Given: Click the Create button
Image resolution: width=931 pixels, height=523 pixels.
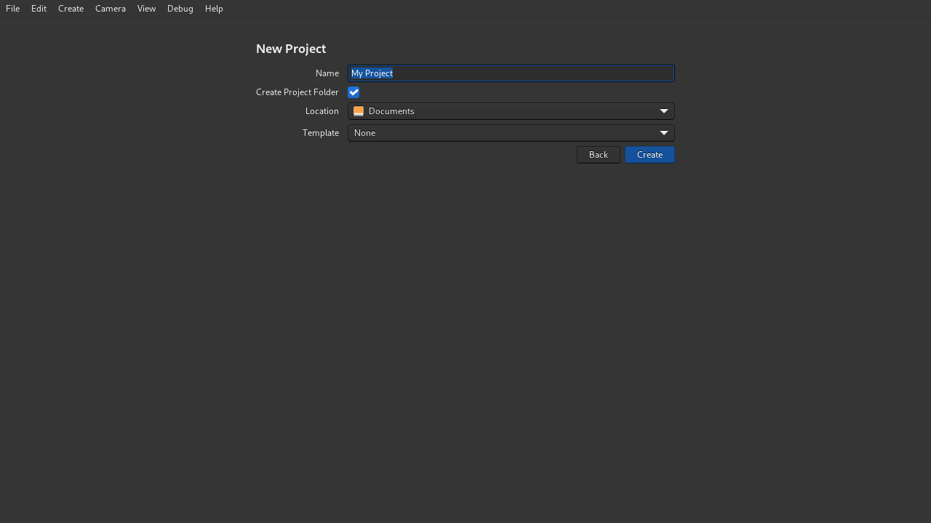Looking at the screenshot, I should coord(650,154).
